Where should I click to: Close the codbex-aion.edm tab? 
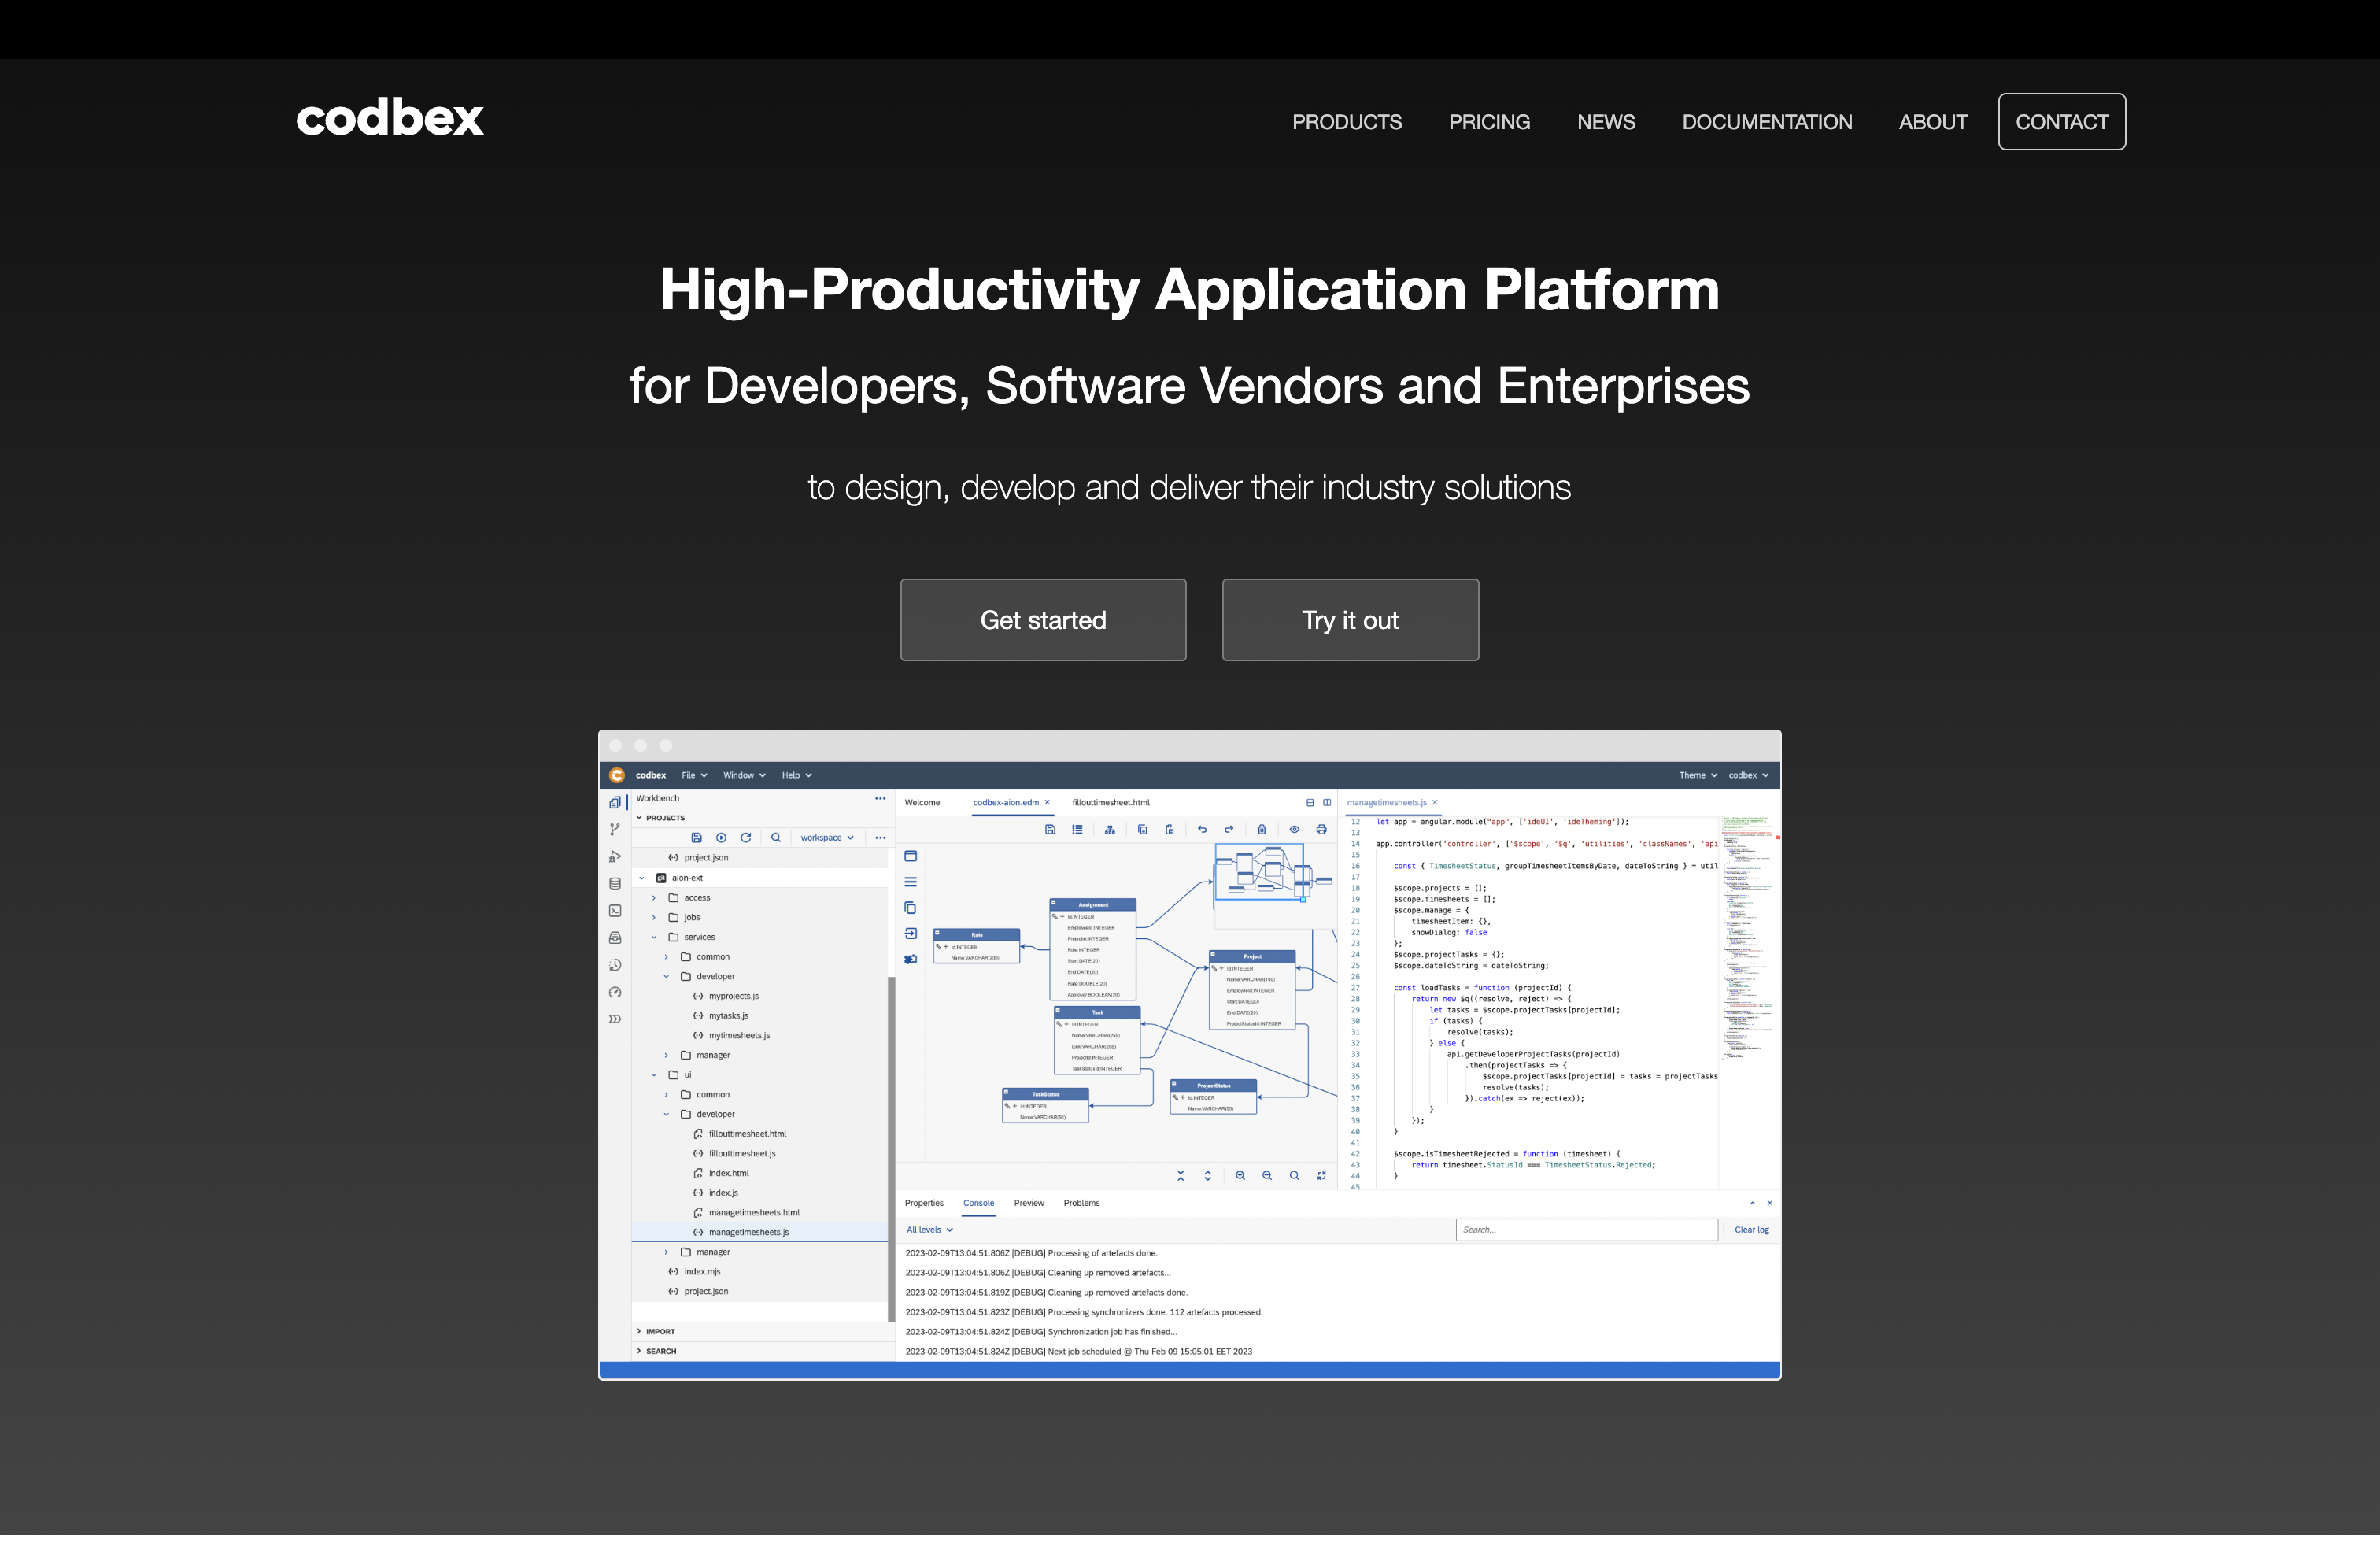(x=1047, y=803)
